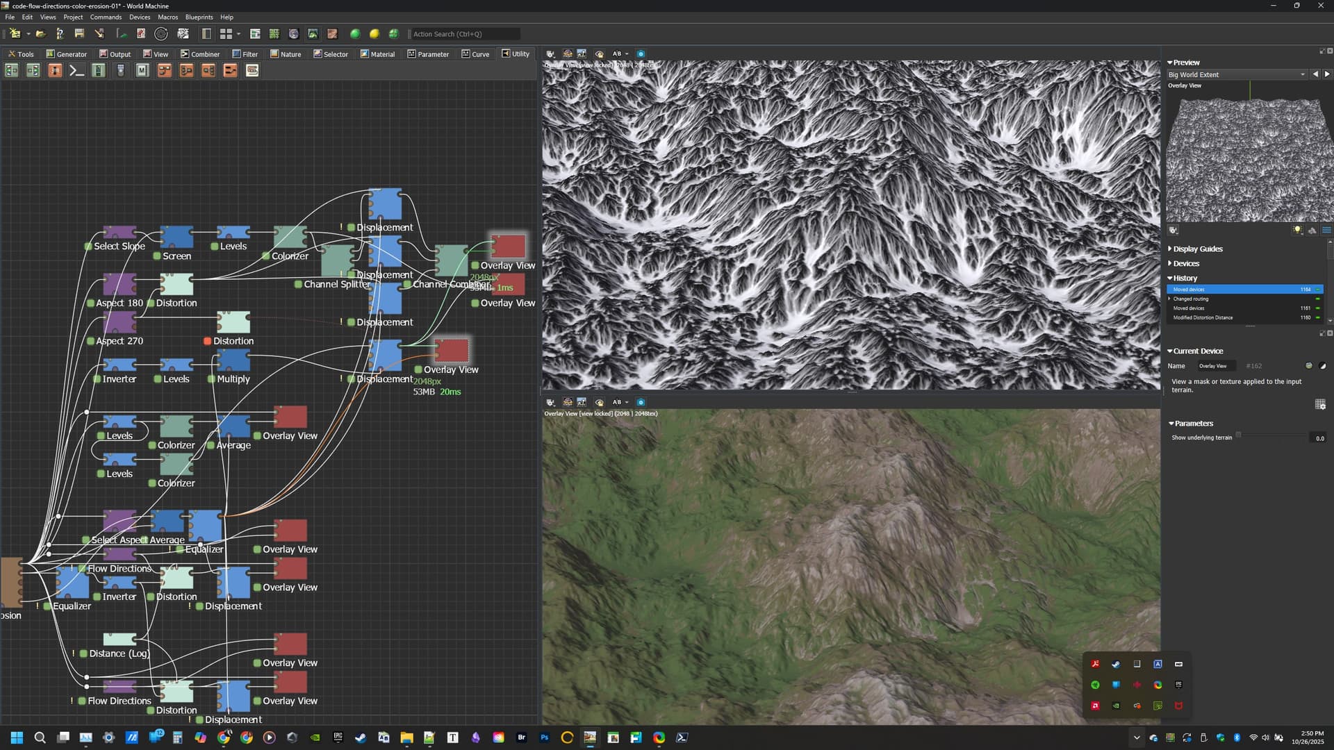The image size is (1334, 750).
Task: Go to next extent with right arrow
Action: (x=1326, y=74)
